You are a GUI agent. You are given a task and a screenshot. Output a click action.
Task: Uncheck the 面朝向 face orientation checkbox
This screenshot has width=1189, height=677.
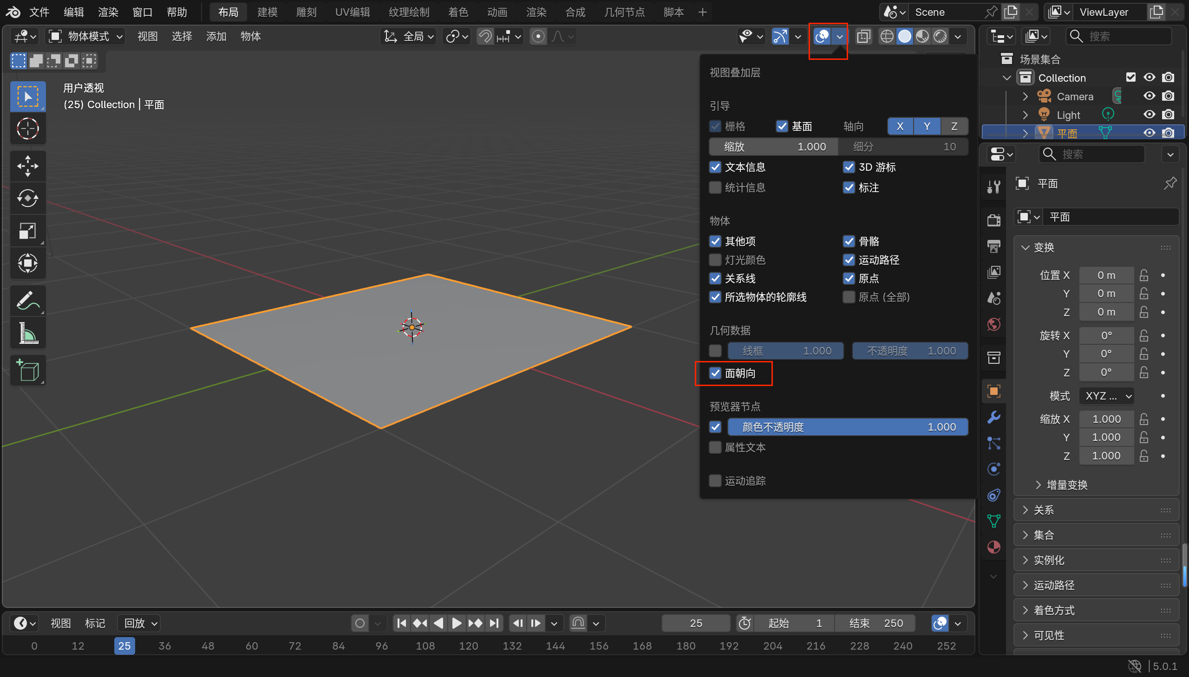tap(715, 374)
